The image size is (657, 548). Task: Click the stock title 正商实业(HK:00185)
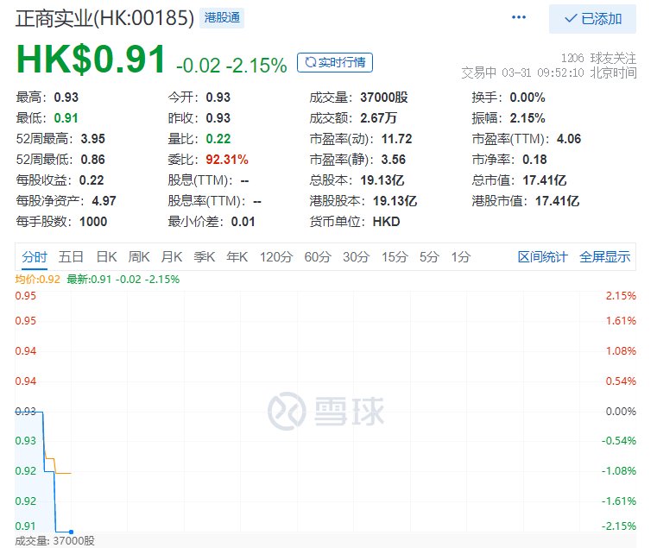pos(104,18)
